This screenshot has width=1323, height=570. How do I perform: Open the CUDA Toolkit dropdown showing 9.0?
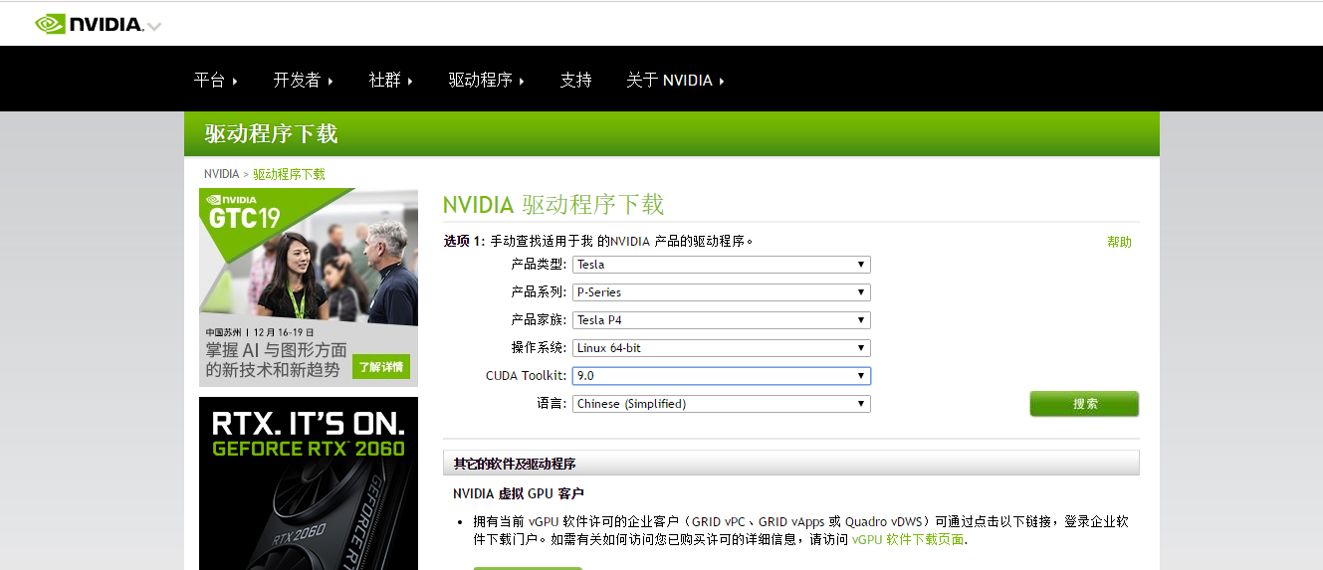pos(722,376)
